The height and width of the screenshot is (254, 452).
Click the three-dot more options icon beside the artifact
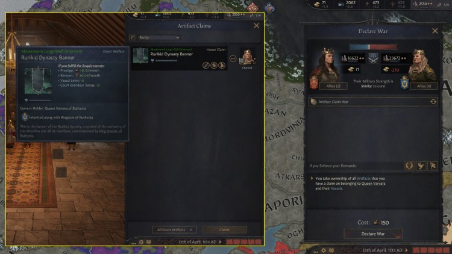(233, 59)
